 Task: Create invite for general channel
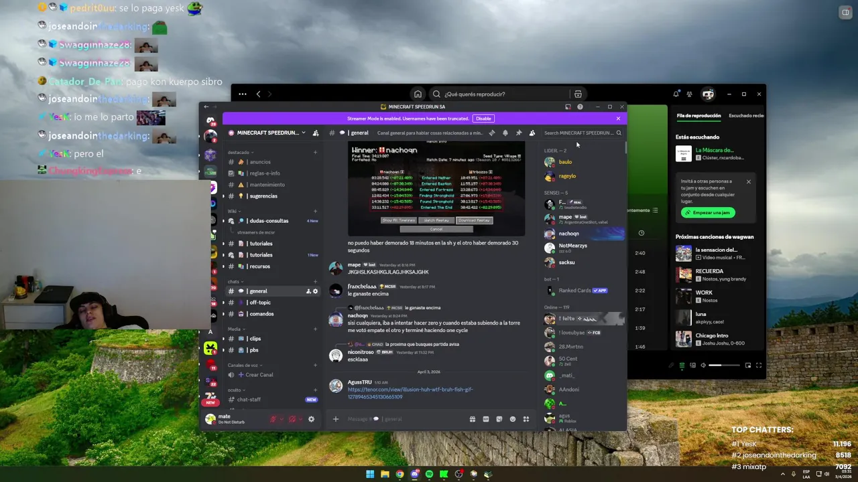pyautogui.click(x=308, y=291)
